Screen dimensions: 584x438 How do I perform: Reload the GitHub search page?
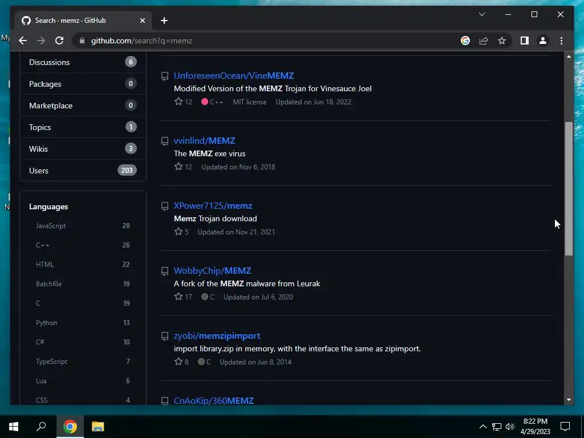click(59, 40)
